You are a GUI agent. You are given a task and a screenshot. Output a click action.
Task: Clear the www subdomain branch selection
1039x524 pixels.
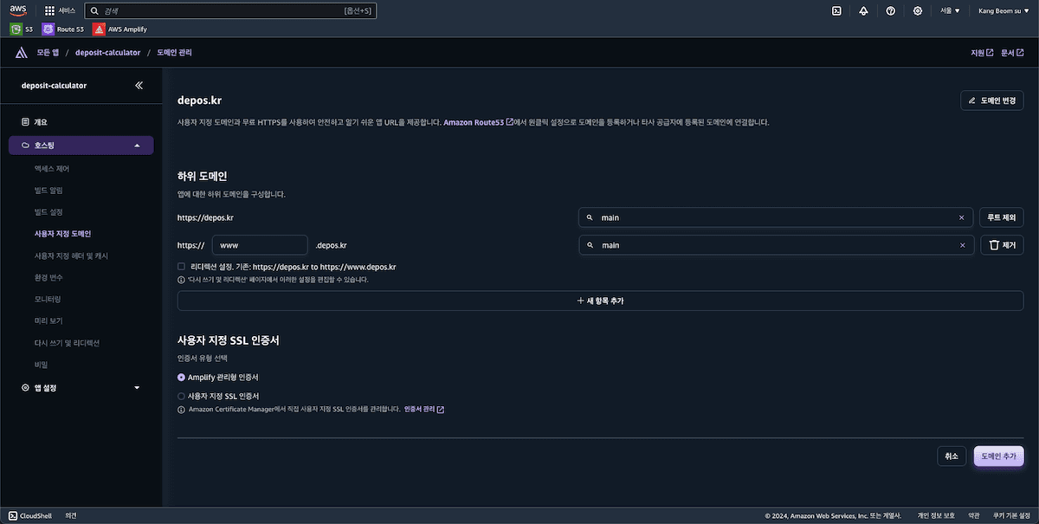pyautogui.click(x=961, y=246)
